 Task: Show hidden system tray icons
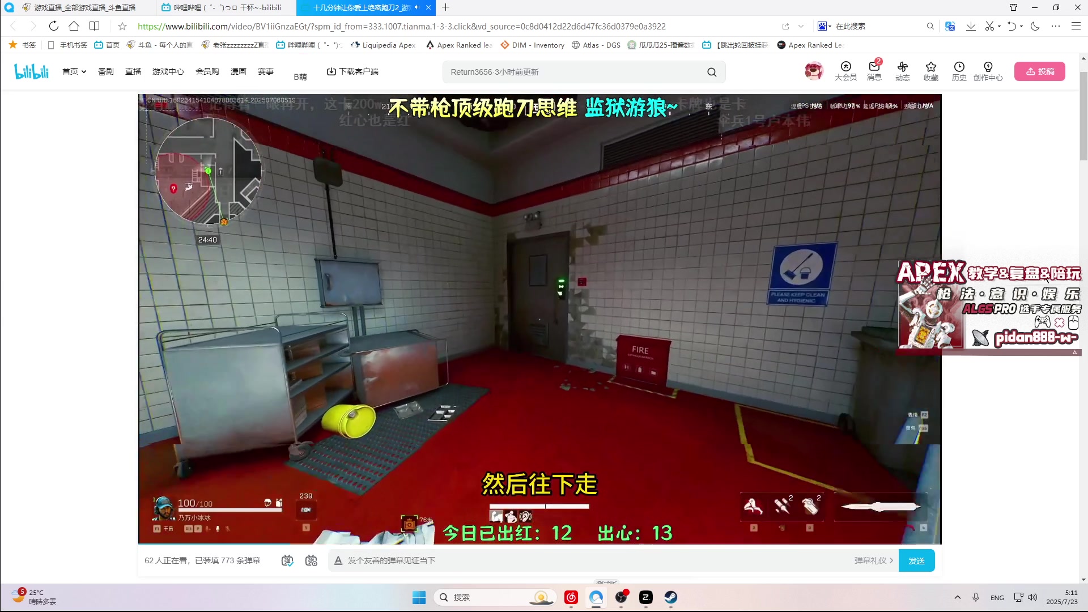click(x=957, y=597)
